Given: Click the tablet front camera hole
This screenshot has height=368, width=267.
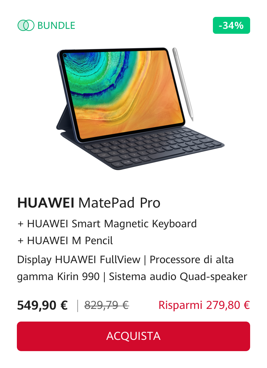Looking at the screenshot, I should [65, 56].
